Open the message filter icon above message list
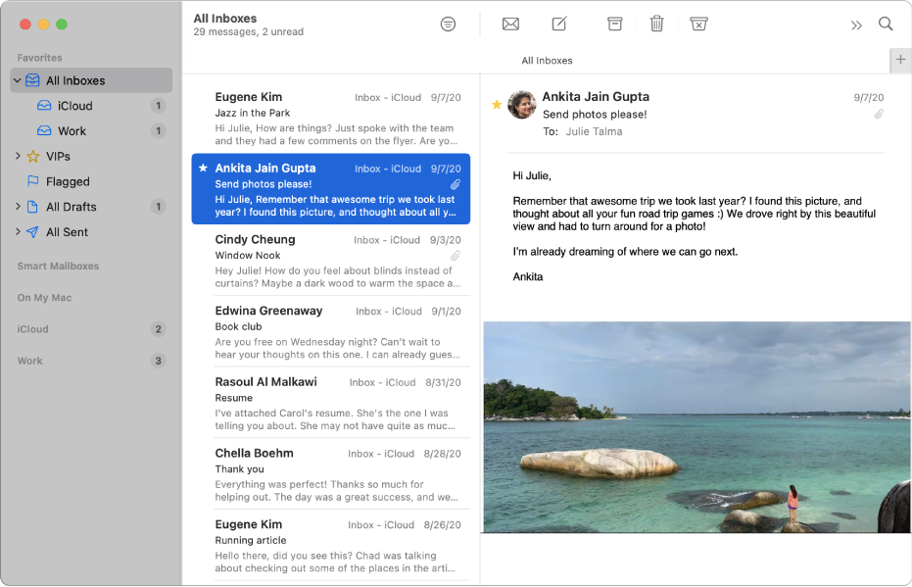This screenshot has width=912, height=587. coord(449,24)
